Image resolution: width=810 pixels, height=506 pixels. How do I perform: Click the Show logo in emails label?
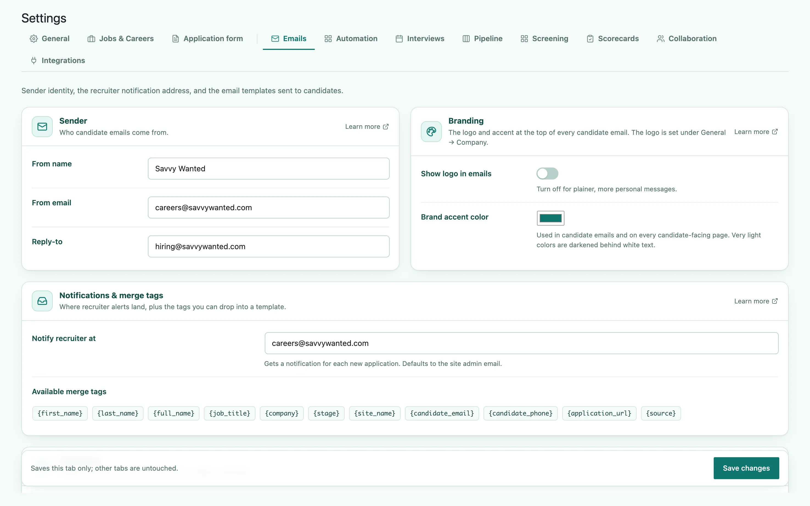(x=456, y=174)
